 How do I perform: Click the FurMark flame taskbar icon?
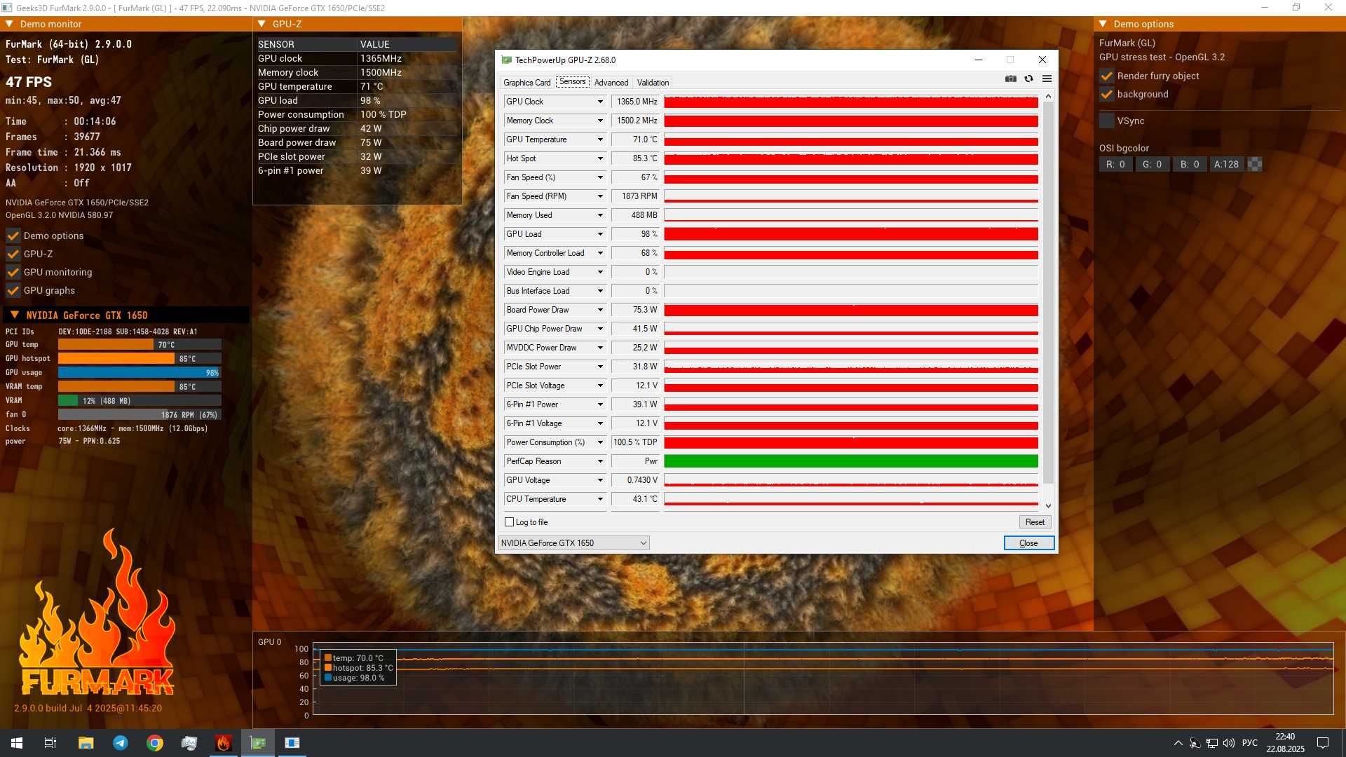point(224,743)
